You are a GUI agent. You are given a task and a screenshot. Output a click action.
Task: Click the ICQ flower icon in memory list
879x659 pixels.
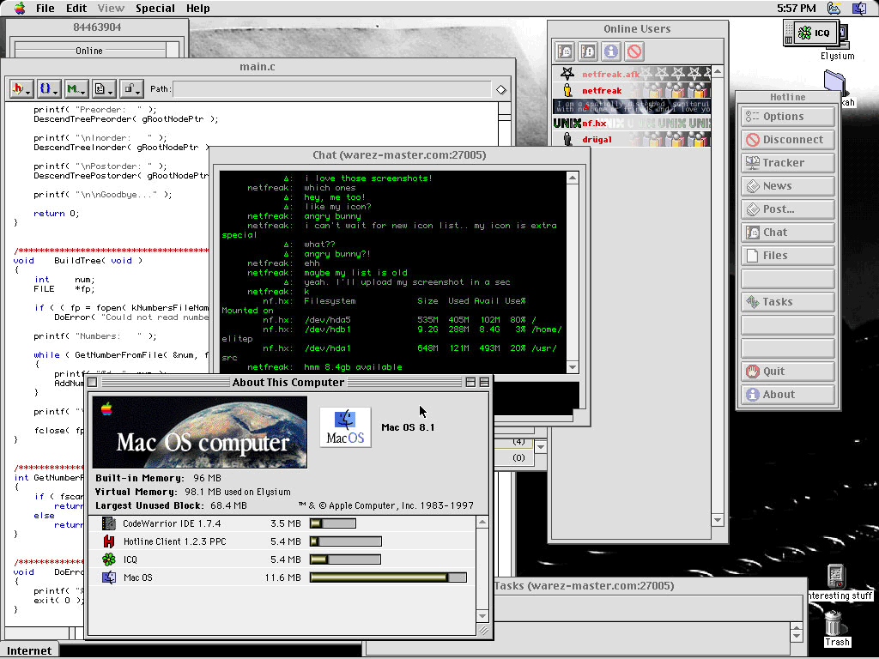pyautogui.click(x=109, y=559)
